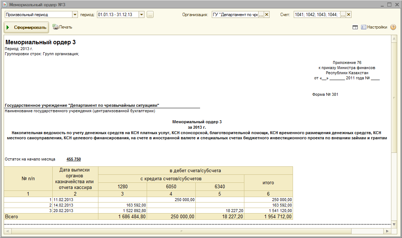402x238 pixels.
Task: Open the Счет selection ellipsis button
Action: click(343, 15)
